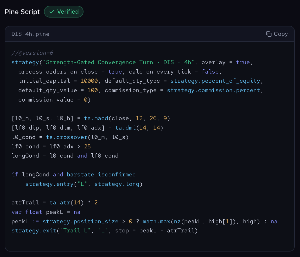Image resolution: width=300 pixels, height=257 pixels.
Task: Click the ta.crossover function call
Action: [x=87, y=137]
